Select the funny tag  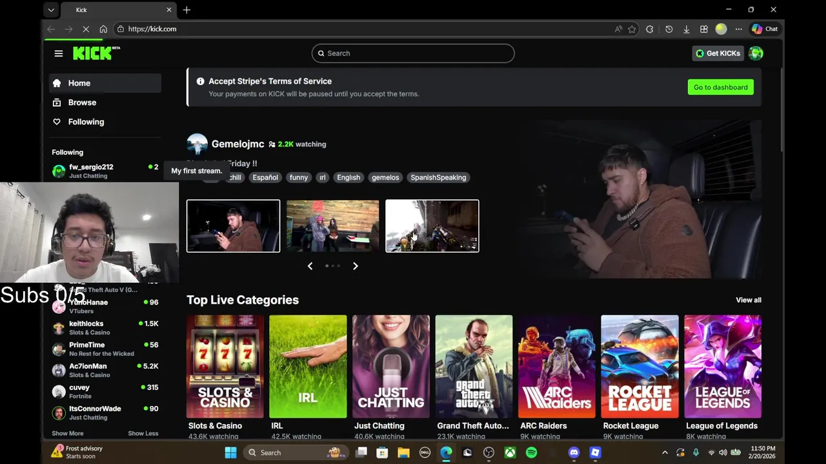click(x=299, y=177)
